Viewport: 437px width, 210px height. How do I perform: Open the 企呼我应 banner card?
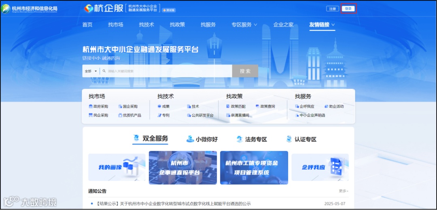(x=320, y=168)
